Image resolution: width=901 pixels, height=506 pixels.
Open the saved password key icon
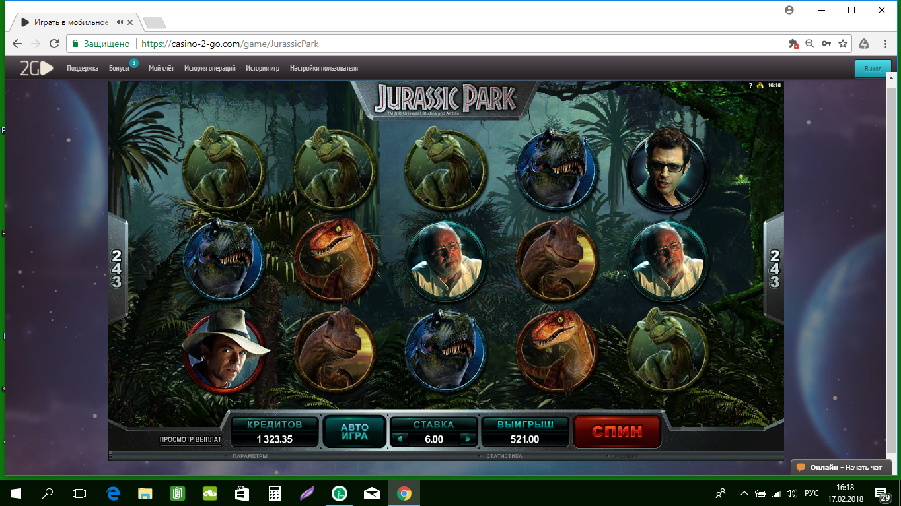pyautogui.click(x=826, y=44)
